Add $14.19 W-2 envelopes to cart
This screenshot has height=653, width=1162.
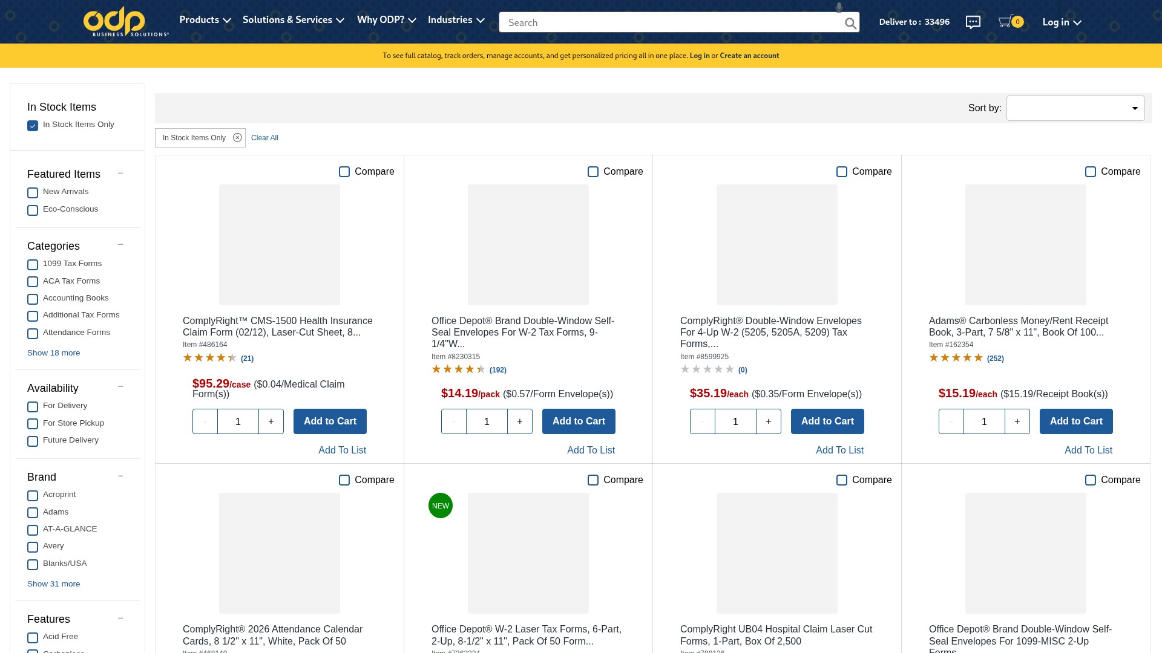click(579, 421)
